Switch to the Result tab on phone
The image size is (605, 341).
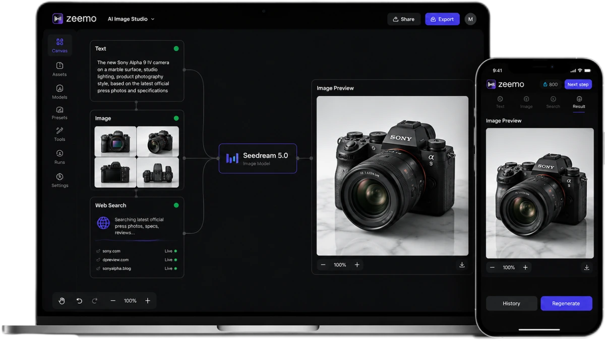tap(579, 102)
